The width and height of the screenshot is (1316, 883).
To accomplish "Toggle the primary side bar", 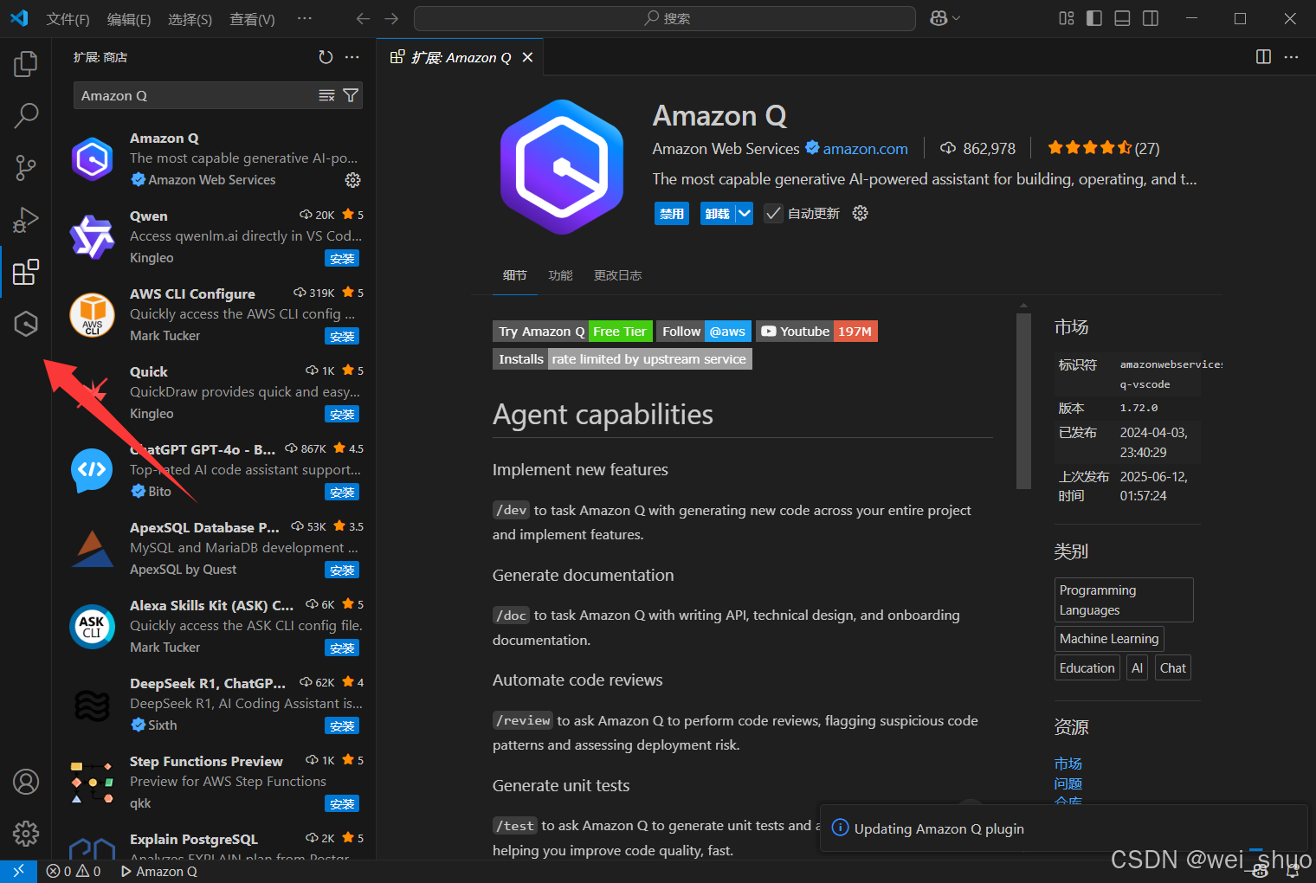I will [1094, 18].
